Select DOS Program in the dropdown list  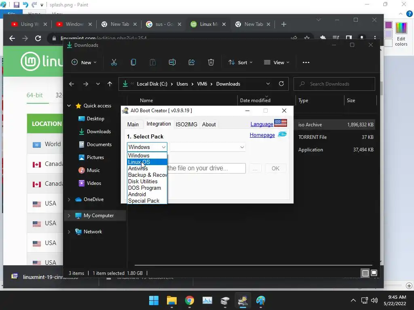click(147, 188)
